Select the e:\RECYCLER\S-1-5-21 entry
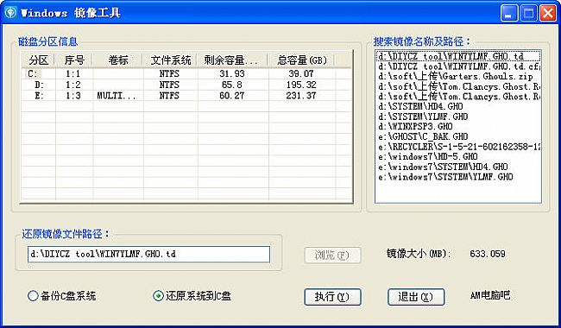561x328 pixels. point(459,146)
